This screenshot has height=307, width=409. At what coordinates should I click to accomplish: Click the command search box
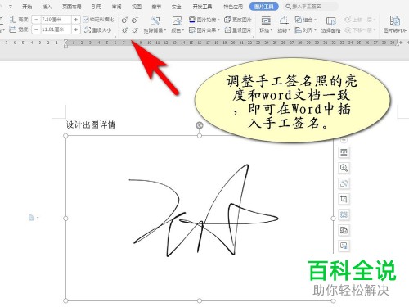(311, 7)
